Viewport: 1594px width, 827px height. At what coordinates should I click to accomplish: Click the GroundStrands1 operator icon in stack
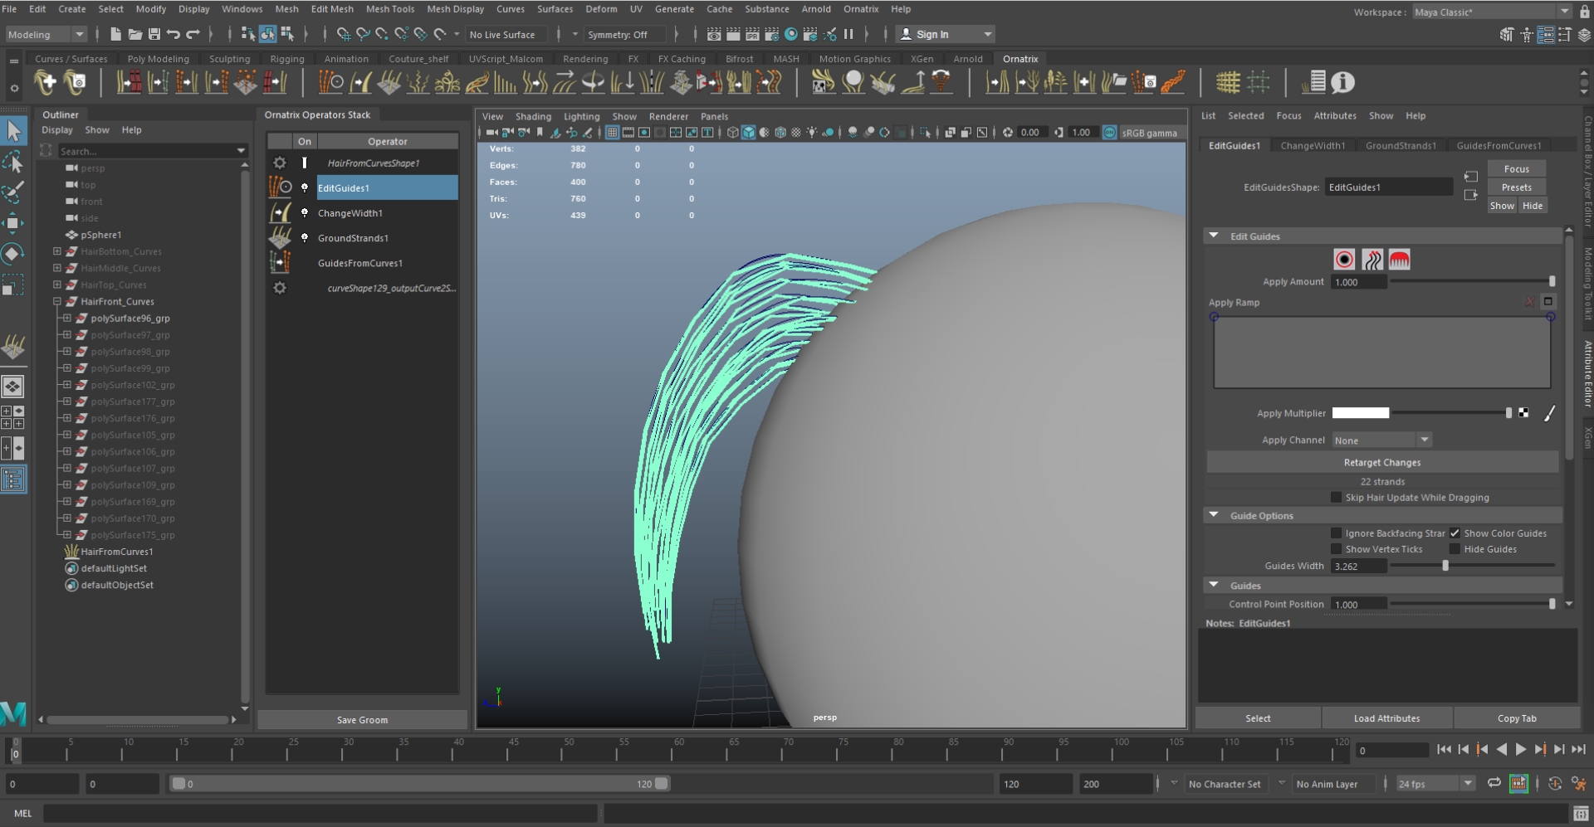click(281, 238)
